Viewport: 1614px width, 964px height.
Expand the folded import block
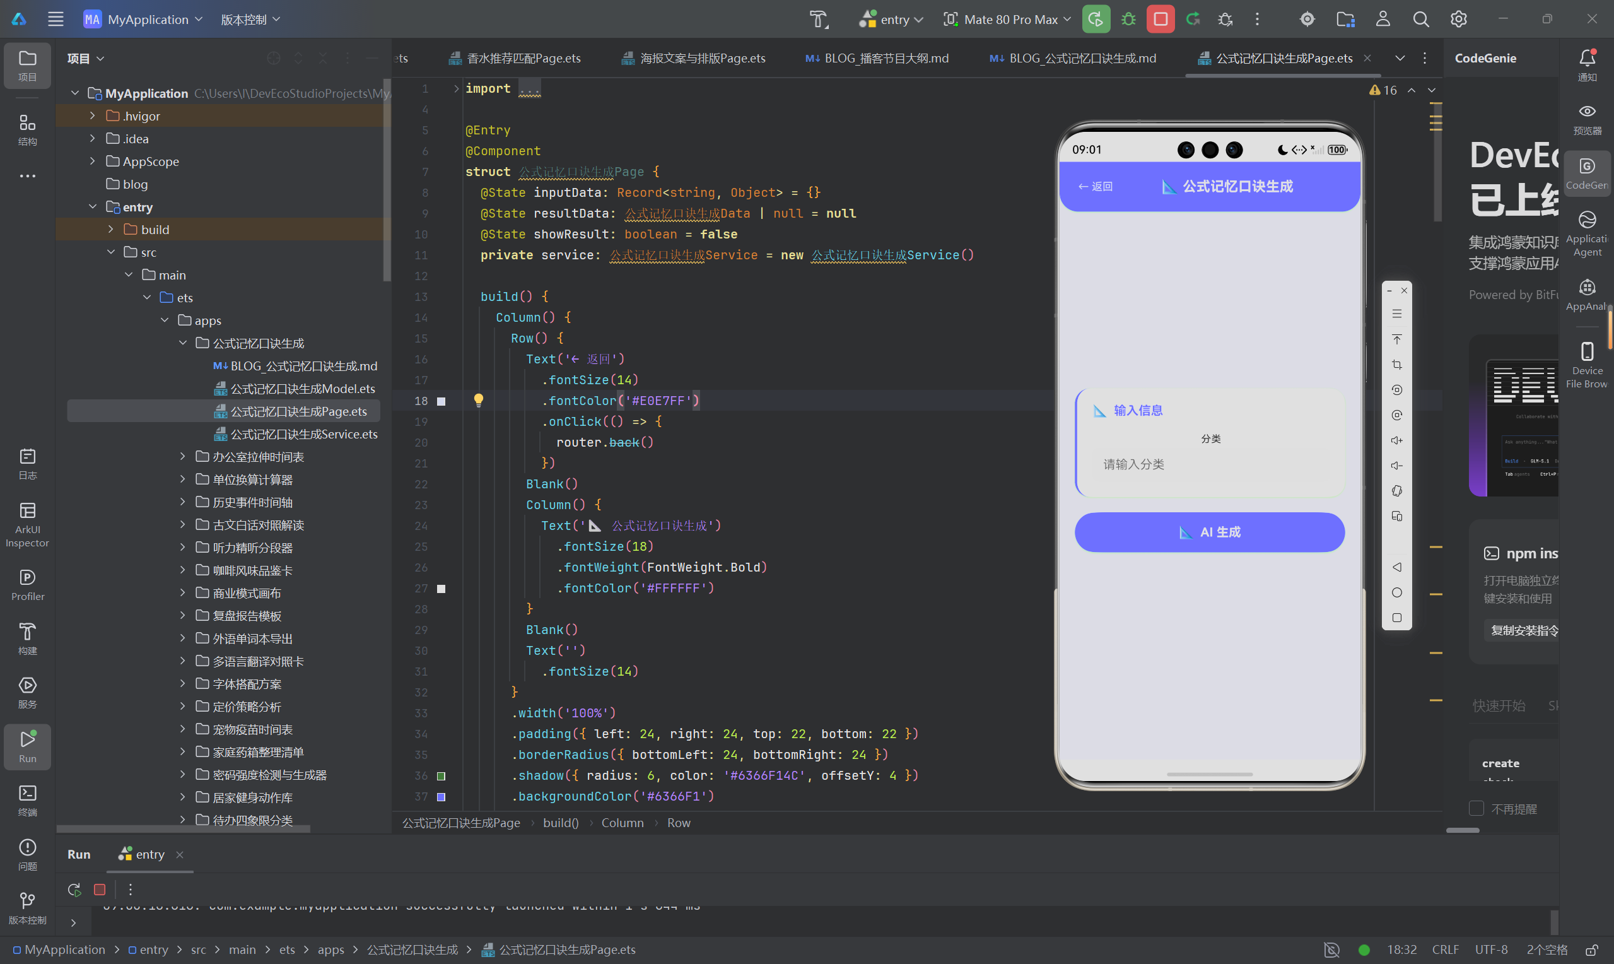coord(456,88)
